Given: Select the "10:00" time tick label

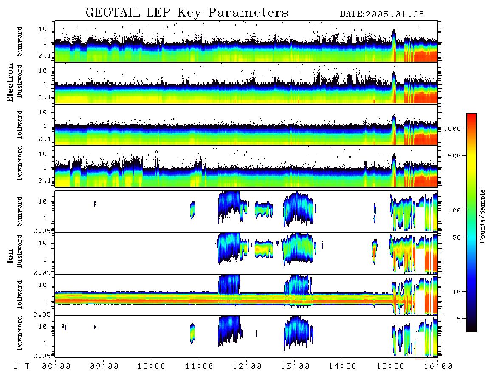Looking at the screenshot, I should click(151, 367).
